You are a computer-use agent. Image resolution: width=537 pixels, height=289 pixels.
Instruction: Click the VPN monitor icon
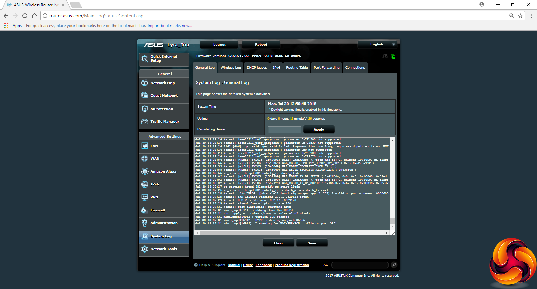tap(145, 197)
